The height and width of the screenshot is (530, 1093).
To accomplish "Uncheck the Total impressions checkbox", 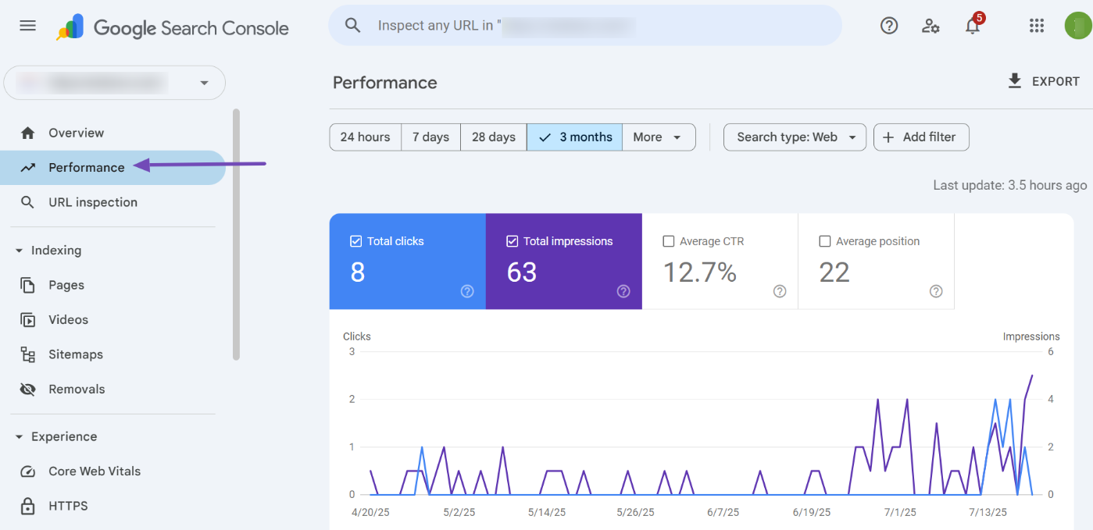I will [x=514, y=240].
